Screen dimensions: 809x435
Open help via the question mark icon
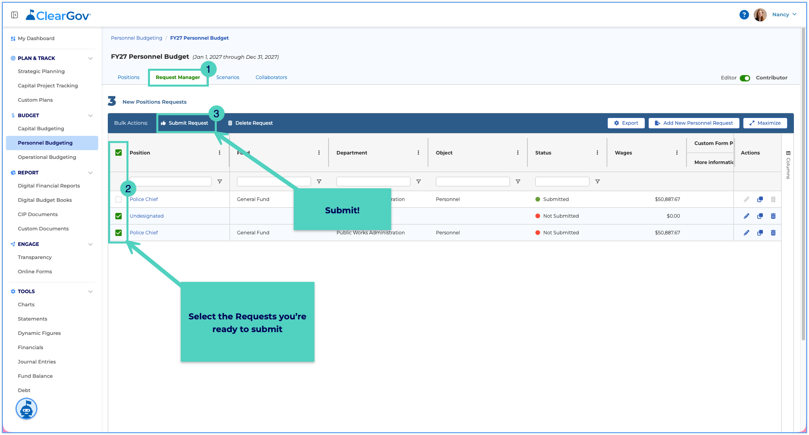[744, 15]
